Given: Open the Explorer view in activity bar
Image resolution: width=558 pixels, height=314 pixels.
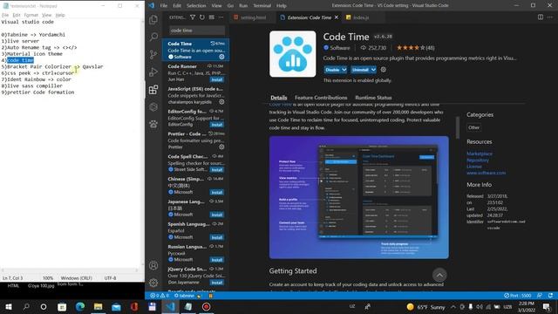Looking at the screenshot, I should click(153, 19).
